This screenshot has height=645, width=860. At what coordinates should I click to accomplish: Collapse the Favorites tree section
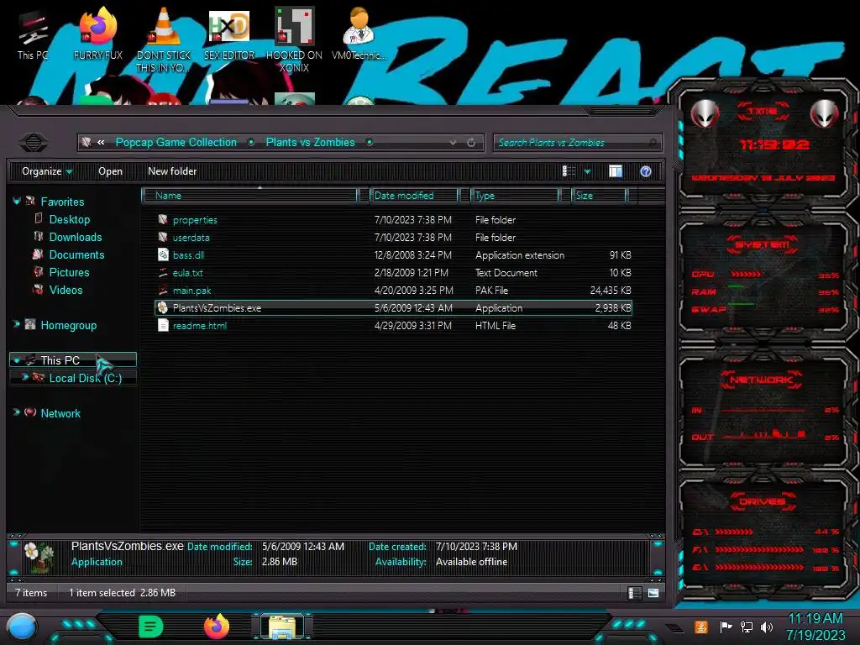click(x=17, y=202)
